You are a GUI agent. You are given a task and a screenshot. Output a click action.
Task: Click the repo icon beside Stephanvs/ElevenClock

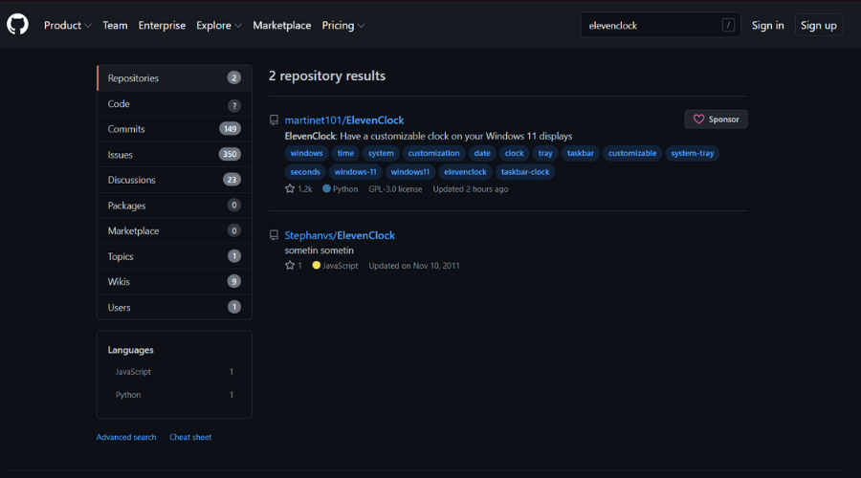[274, 235]
